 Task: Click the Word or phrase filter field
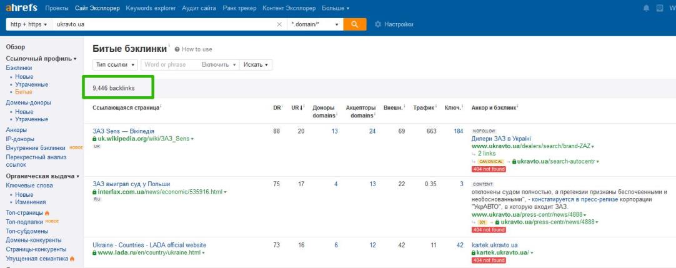tap(170, 64)
